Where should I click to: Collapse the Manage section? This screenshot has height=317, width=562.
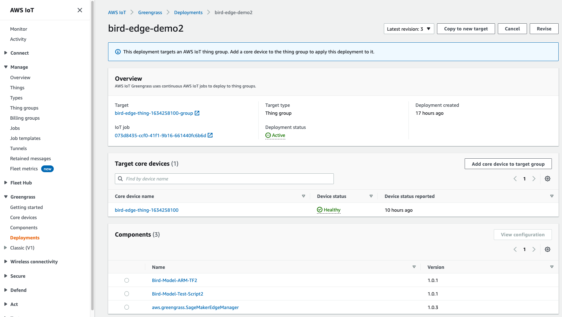[x=6, y=67]
